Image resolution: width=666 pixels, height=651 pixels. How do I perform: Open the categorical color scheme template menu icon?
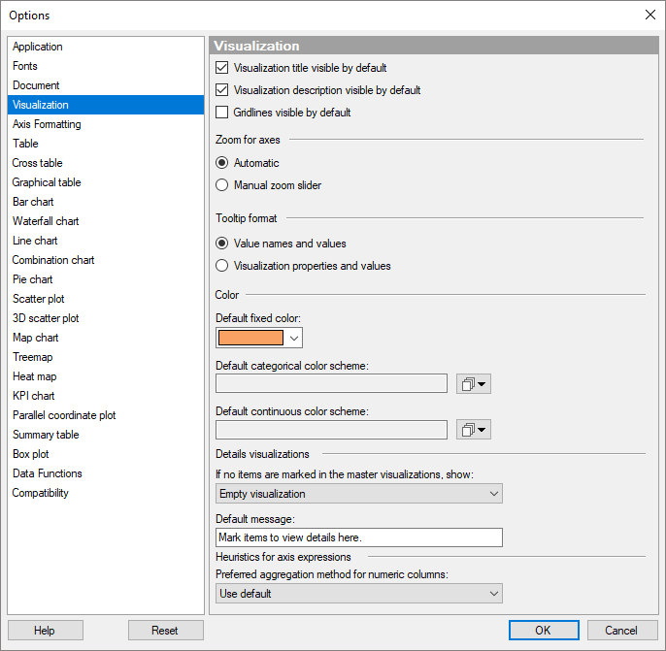(x=474, y=384)
